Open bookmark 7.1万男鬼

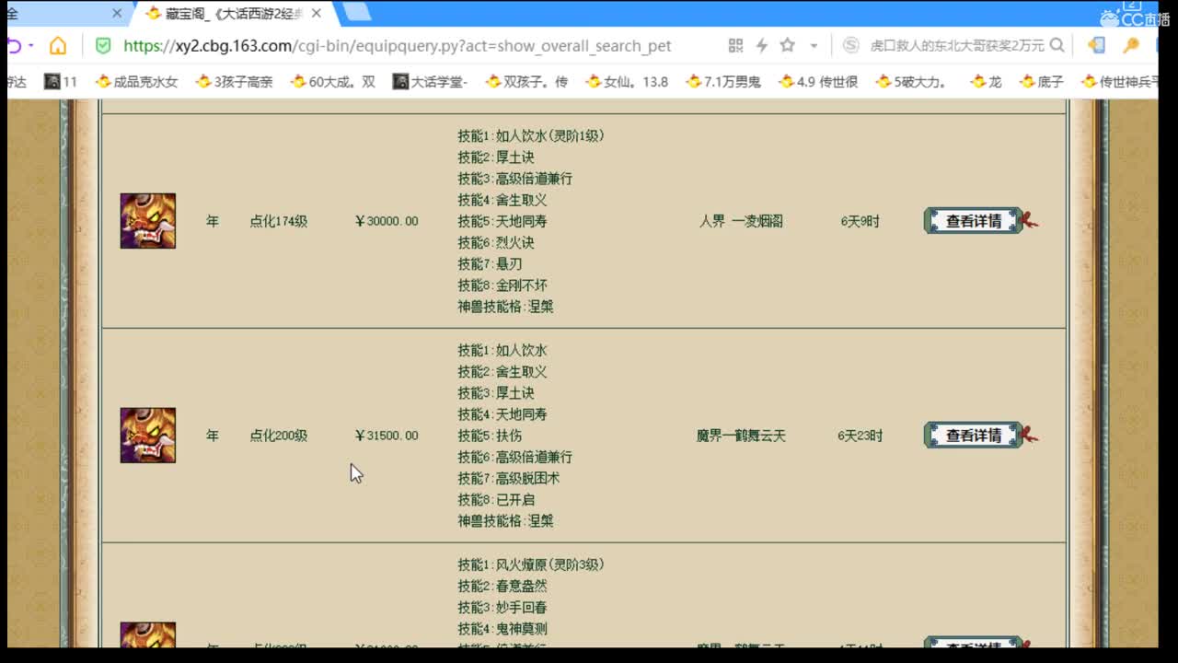click(724, 82)
